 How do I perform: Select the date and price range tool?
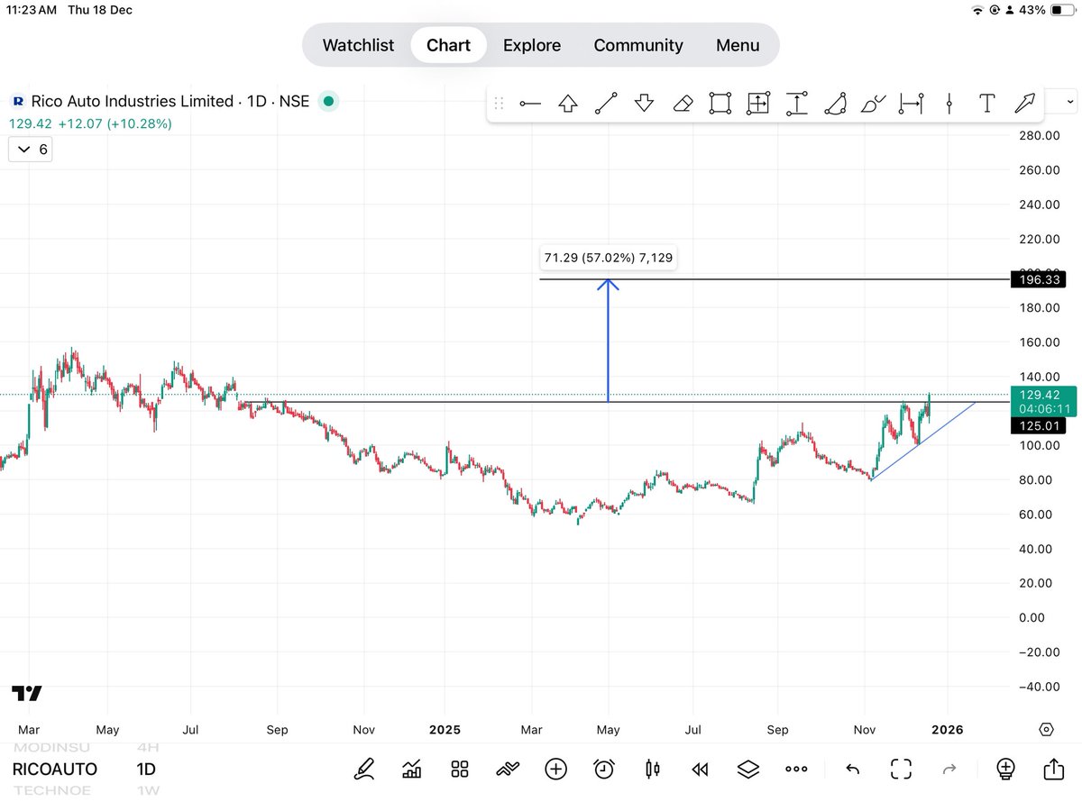click(x=757, y=104)
